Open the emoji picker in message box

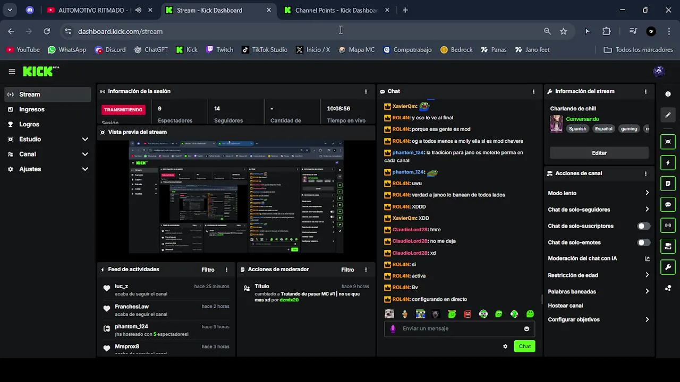pos(526,328)
